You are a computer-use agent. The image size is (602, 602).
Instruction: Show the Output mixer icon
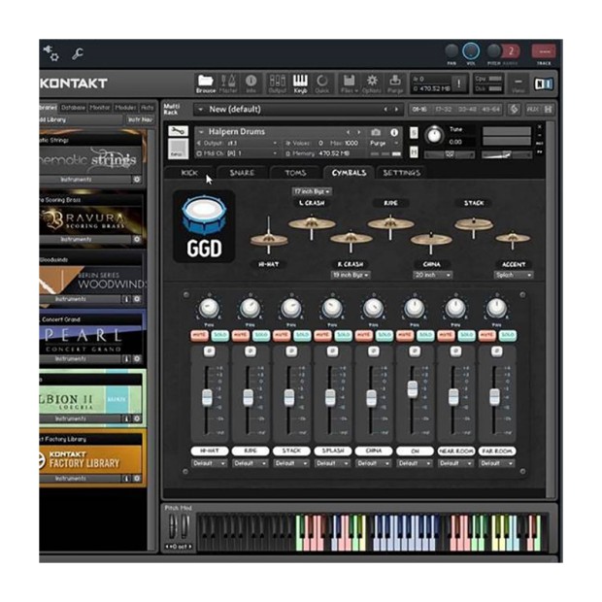coord(277,84)
